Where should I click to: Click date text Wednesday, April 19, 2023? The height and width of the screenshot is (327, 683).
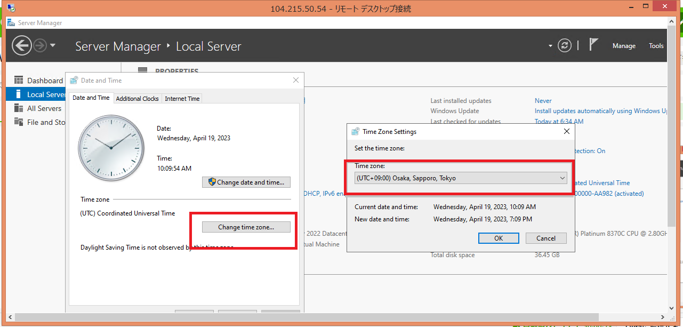(x=194, y=138)
